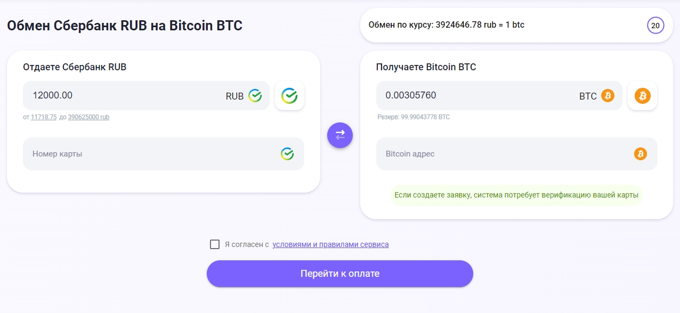
Task: Open the Sberbank currency selector button
Action: (289, 96)
